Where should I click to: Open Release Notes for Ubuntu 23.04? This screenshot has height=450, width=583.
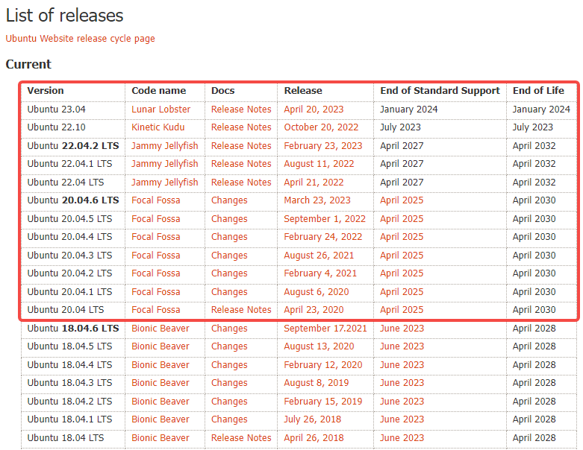(x=241, y=110)
